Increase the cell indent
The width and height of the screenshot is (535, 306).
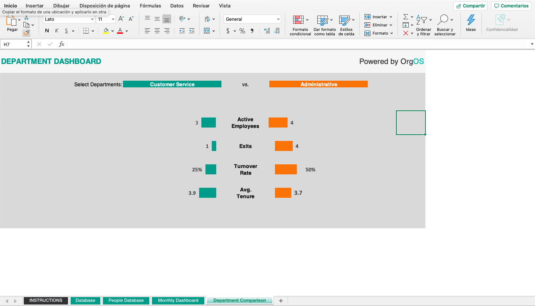pyautogui.click(x=192, y=31)
